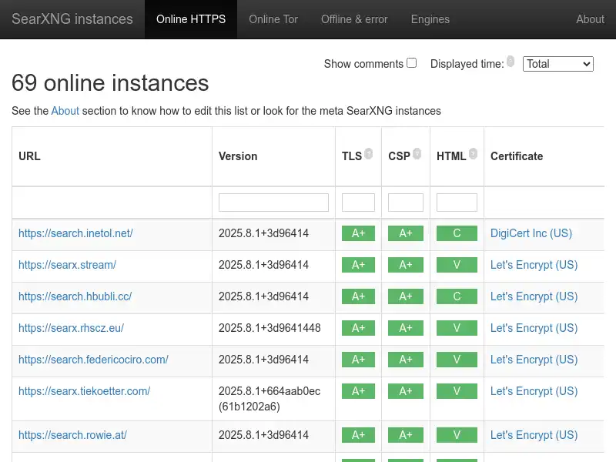Click CSP A+ grade for search.inetol.net

coord(406,233)
